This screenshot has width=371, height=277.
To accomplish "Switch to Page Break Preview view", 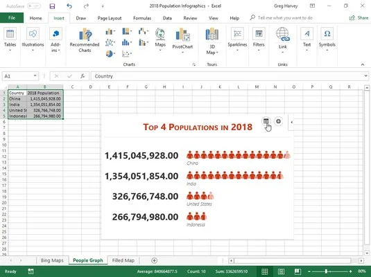I will [297, 271].
